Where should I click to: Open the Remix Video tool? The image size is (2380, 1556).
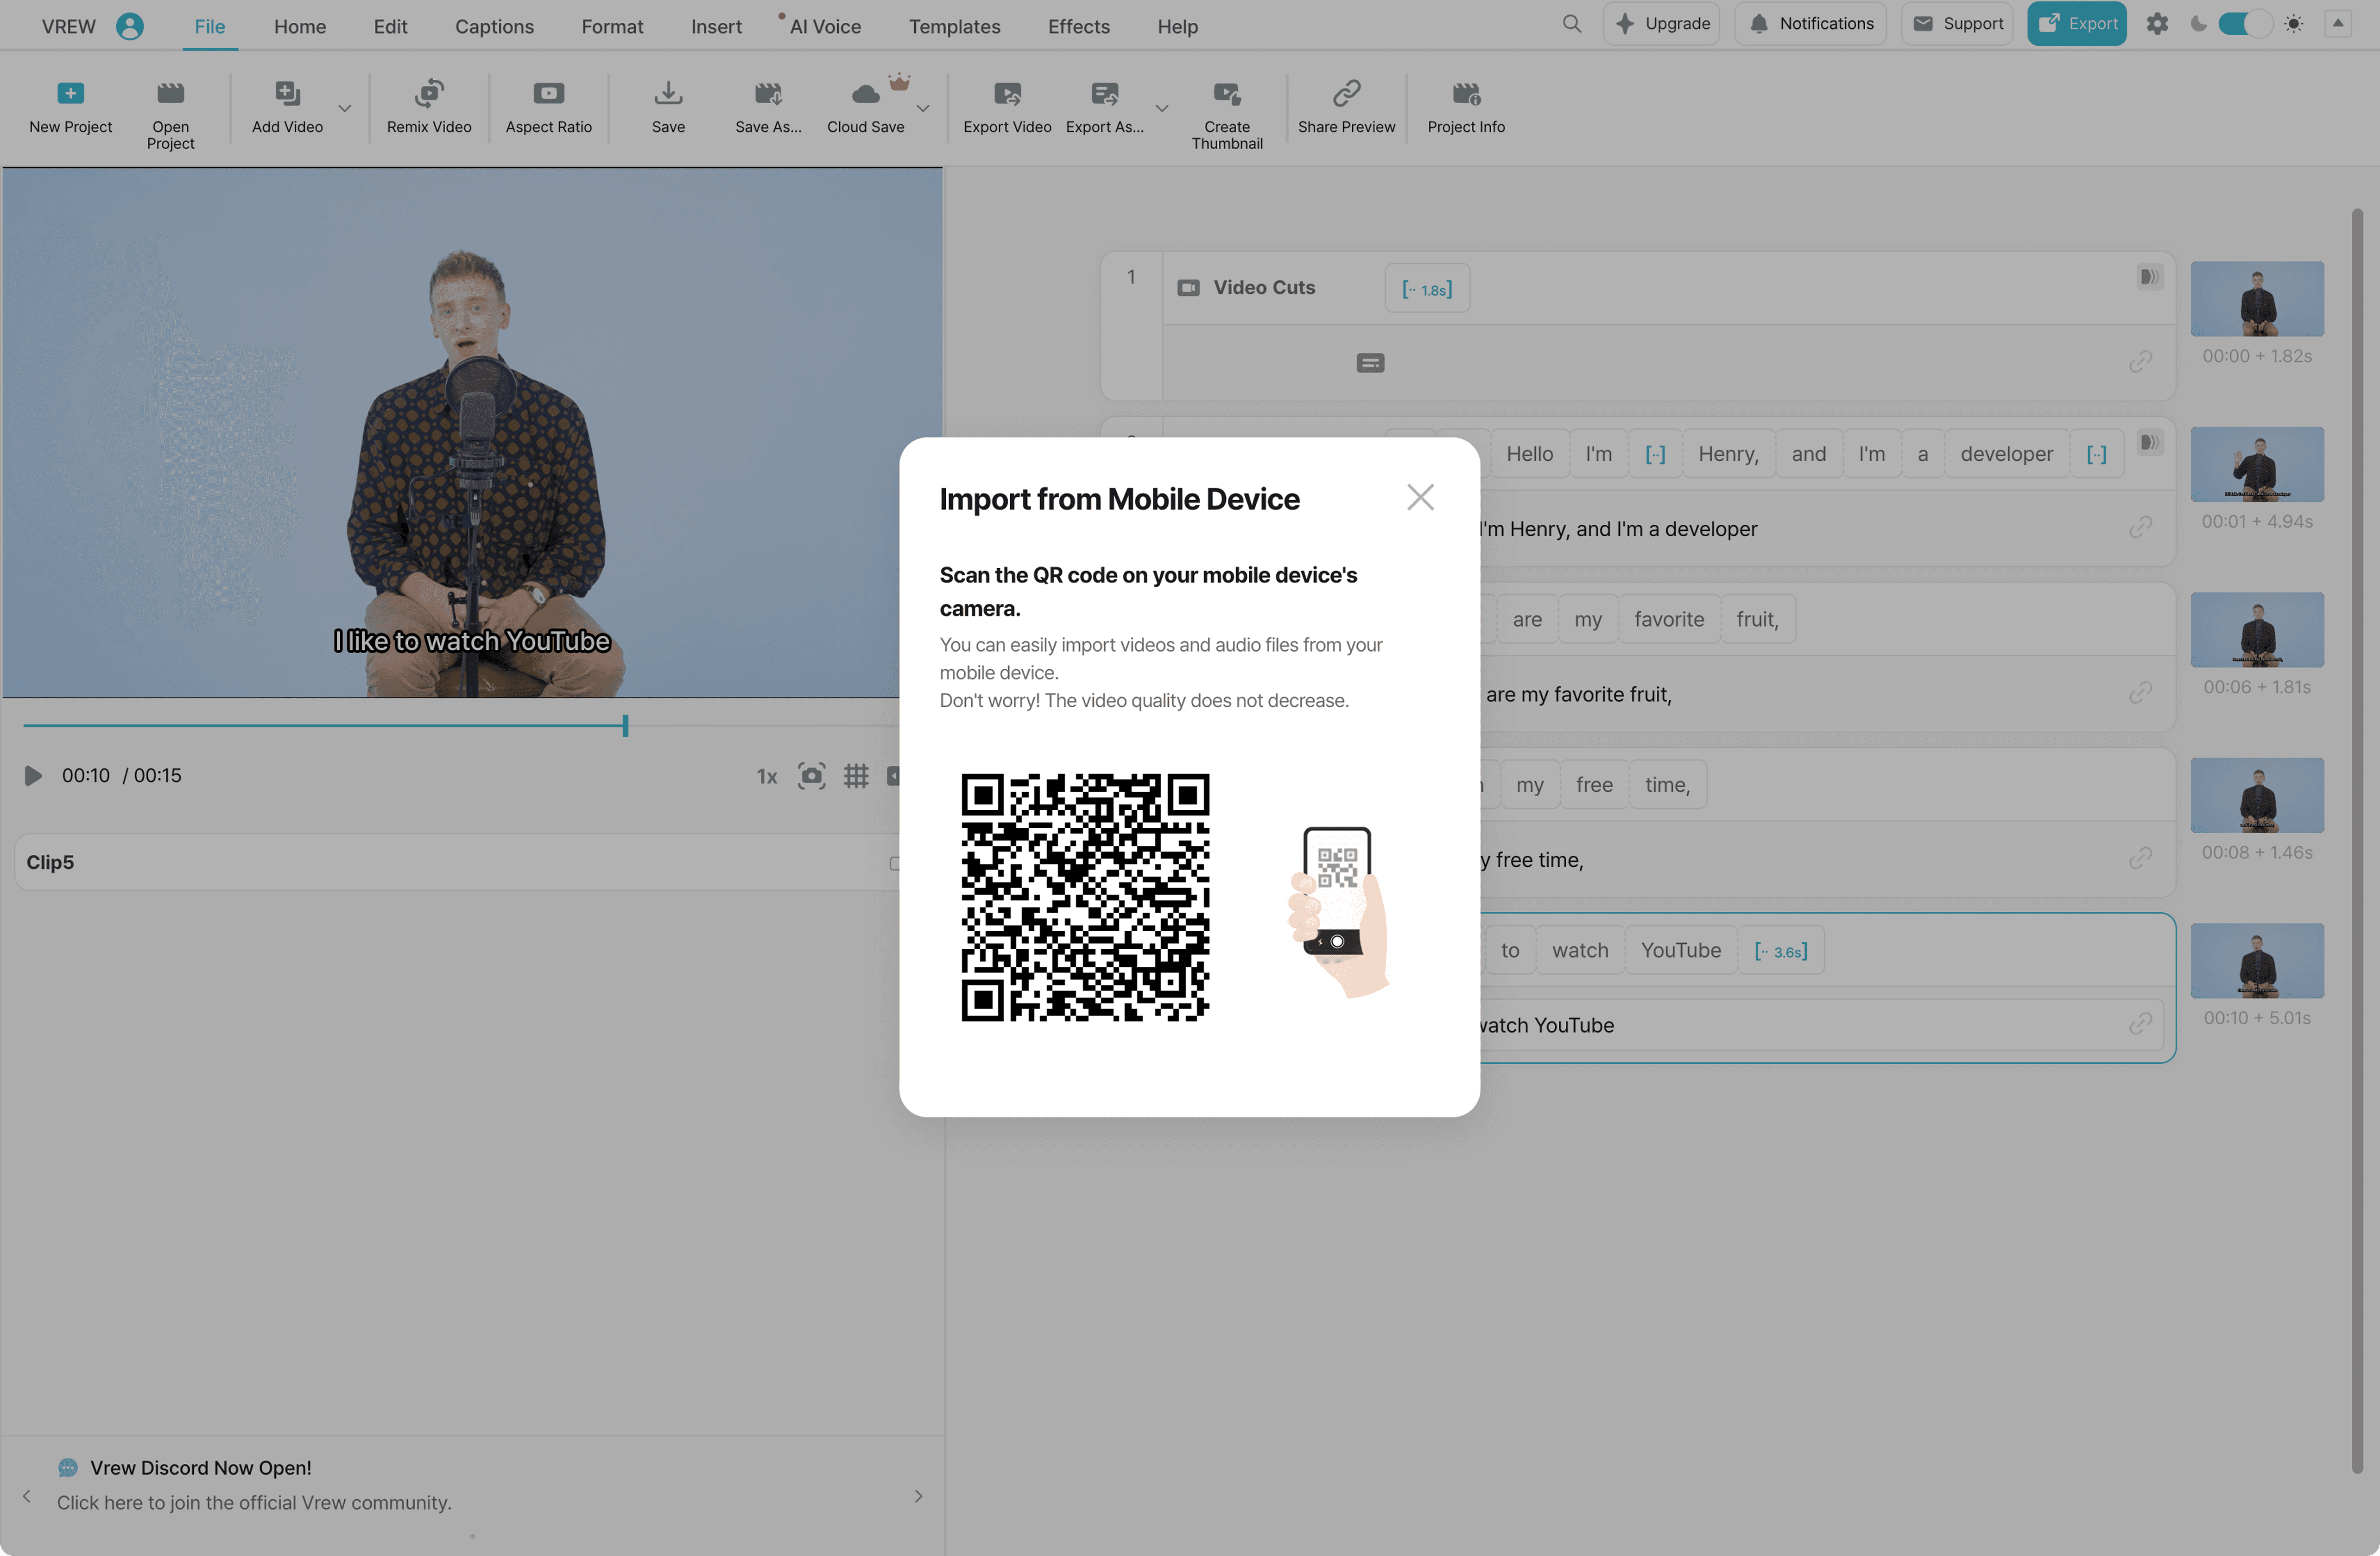428,94
